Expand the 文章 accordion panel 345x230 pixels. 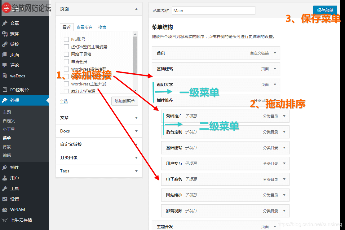click(99, 118)
